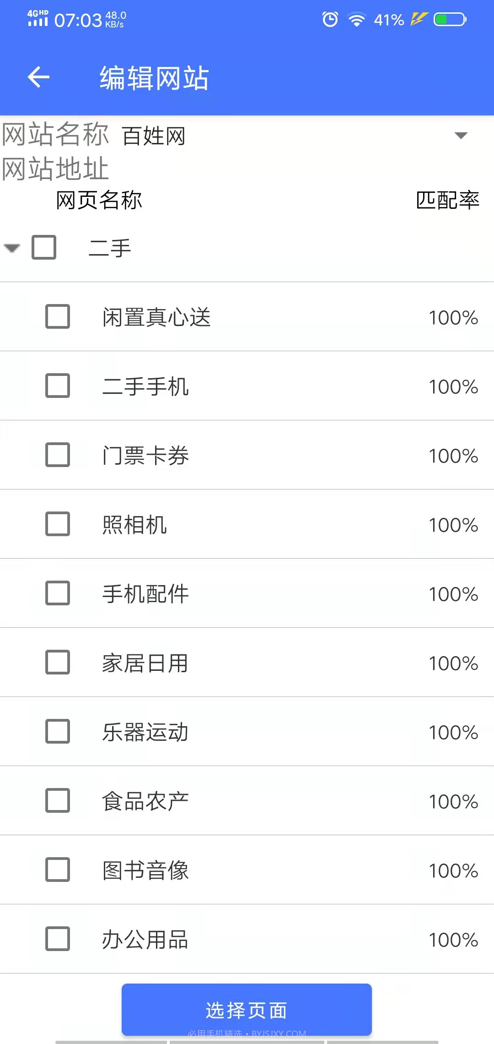
Task: Tick the 二手手机 checkbox
Action: (58, 386)
